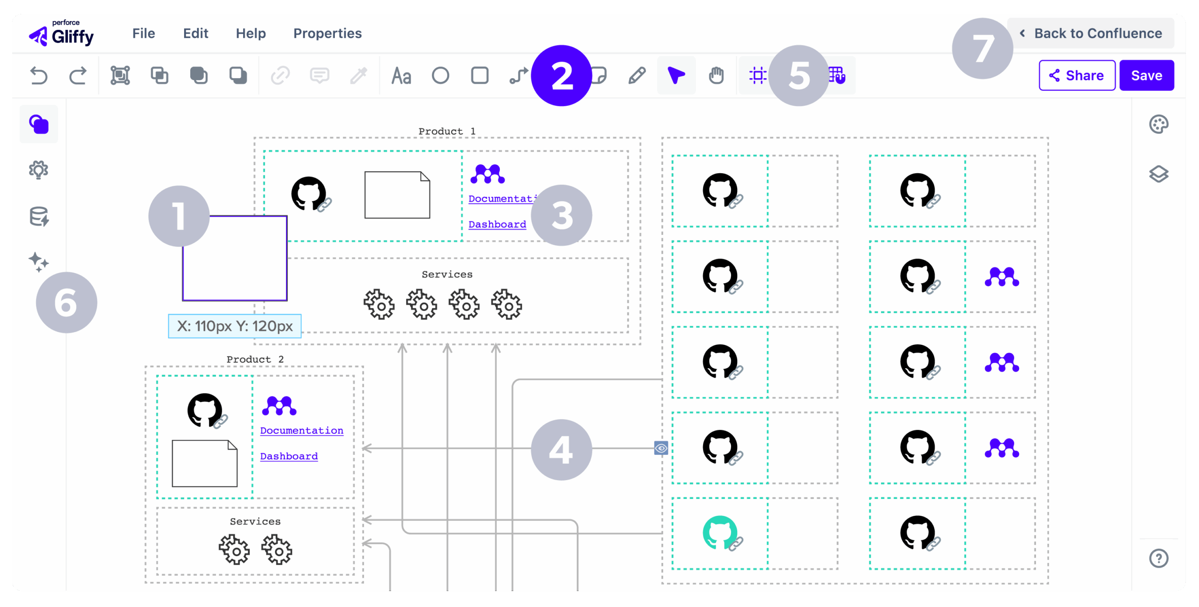1199x607 pixels.
Task: Open the Shapes library sidebar panel
Action: point(39,124)
